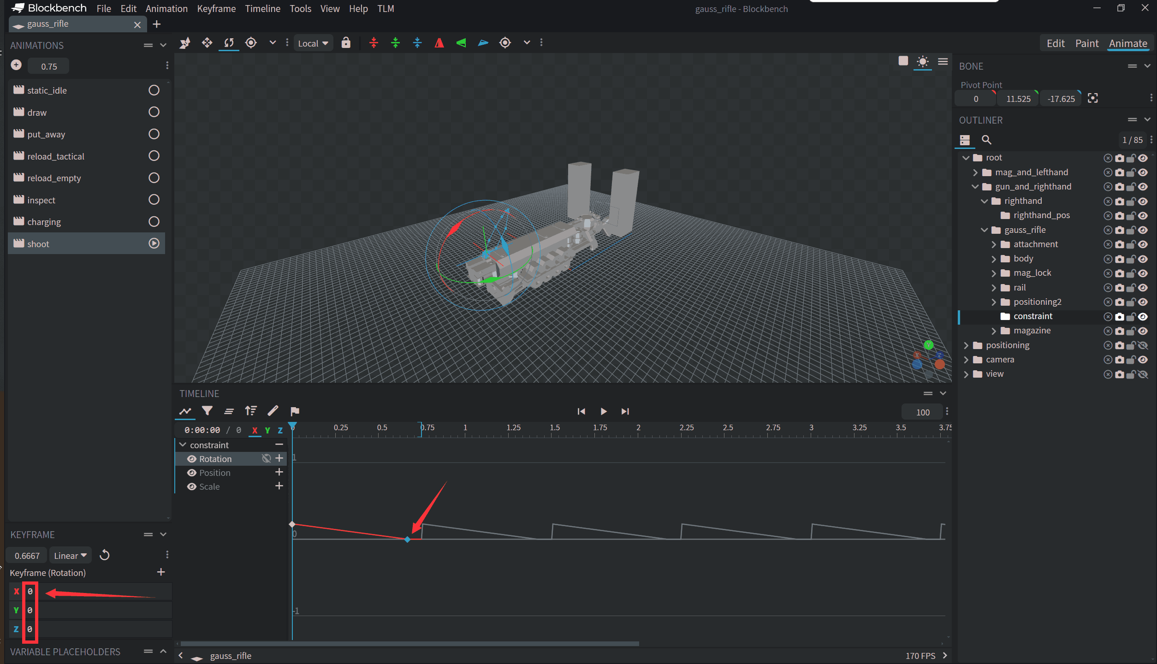Add new project tab with plus
The image size is (1157, 664).
[x=157, y=24]
